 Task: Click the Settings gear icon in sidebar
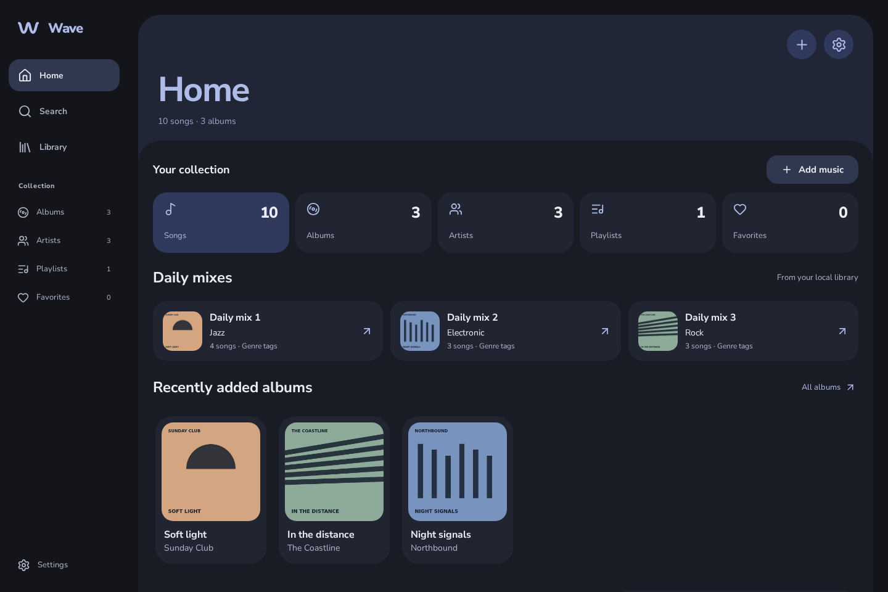click(x=24, y=565)
